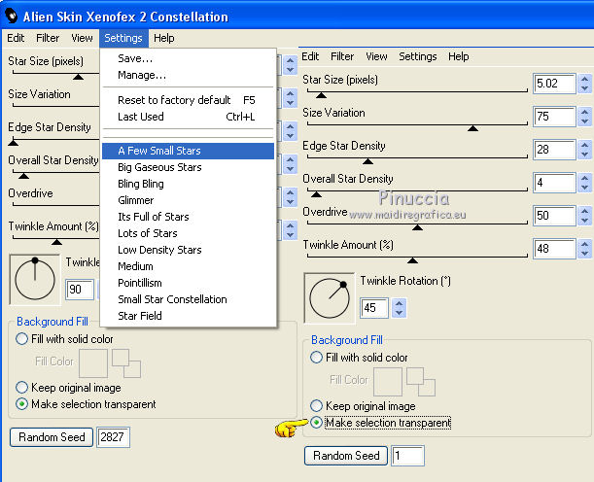
Task: Select Reset to factory default
Action: [187, 100]
